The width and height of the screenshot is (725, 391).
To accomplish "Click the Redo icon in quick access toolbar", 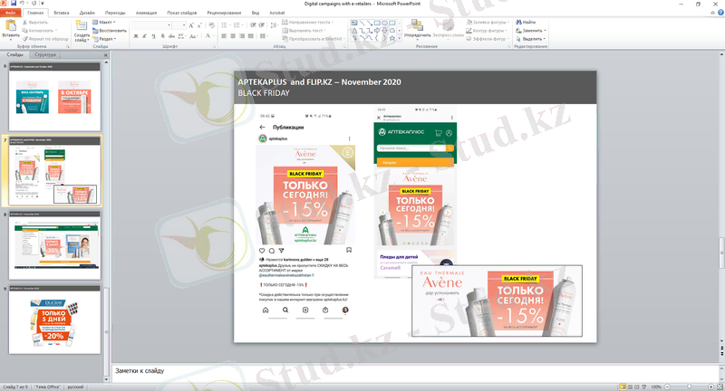I will 34,4.
